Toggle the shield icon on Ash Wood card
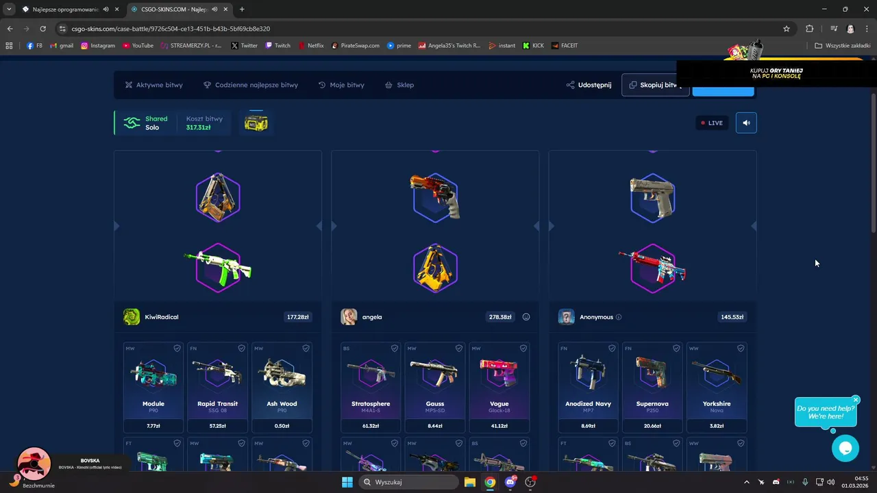This screenshot has height=493, width=877. pos(306,349)
